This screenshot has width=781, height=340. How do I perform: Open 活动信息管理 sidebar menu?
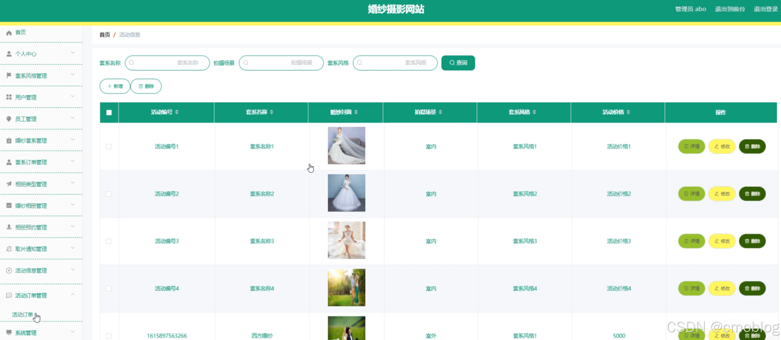41,271
